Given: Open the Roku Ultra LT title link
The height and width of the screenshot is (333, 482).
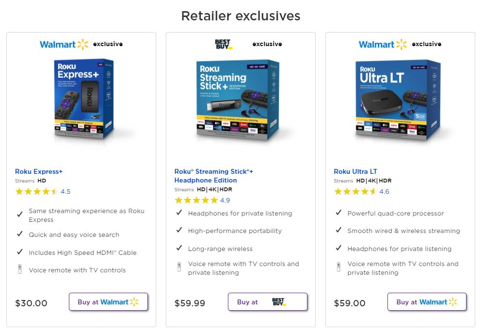Looking at the screenshot, I should [355, 171].
